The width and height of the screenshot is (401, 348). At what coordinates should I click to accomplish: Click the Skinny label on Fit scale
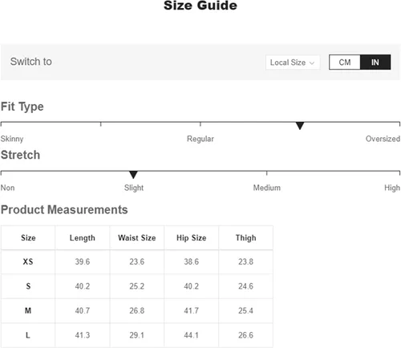click(x=12, y=139)
